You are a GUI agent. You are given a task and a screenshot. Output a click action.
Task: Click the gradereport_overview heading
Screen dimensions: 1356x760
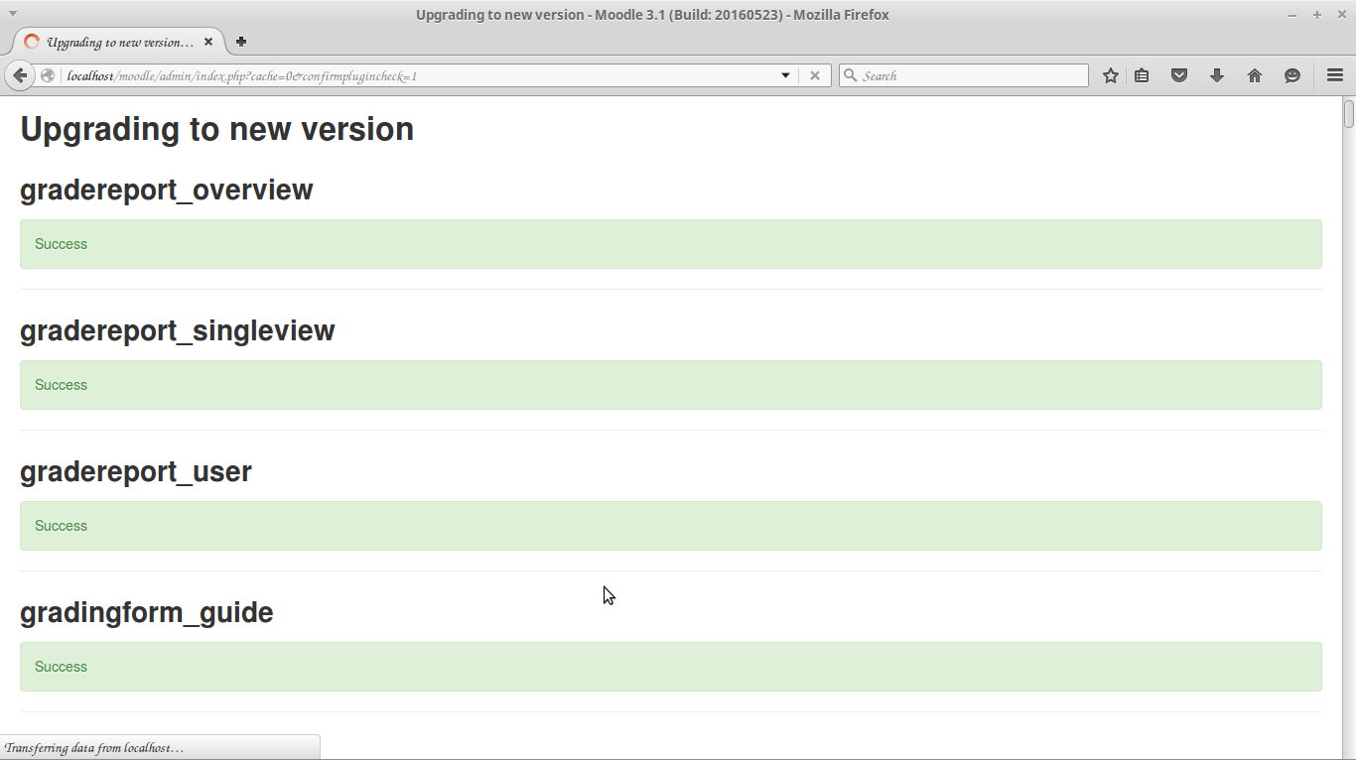166,190
